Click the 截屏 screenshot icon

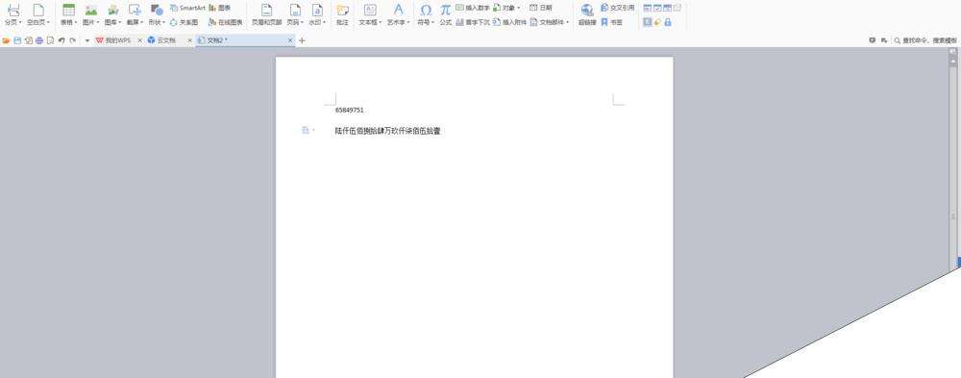pyautogui.click(x=135, y=10)
